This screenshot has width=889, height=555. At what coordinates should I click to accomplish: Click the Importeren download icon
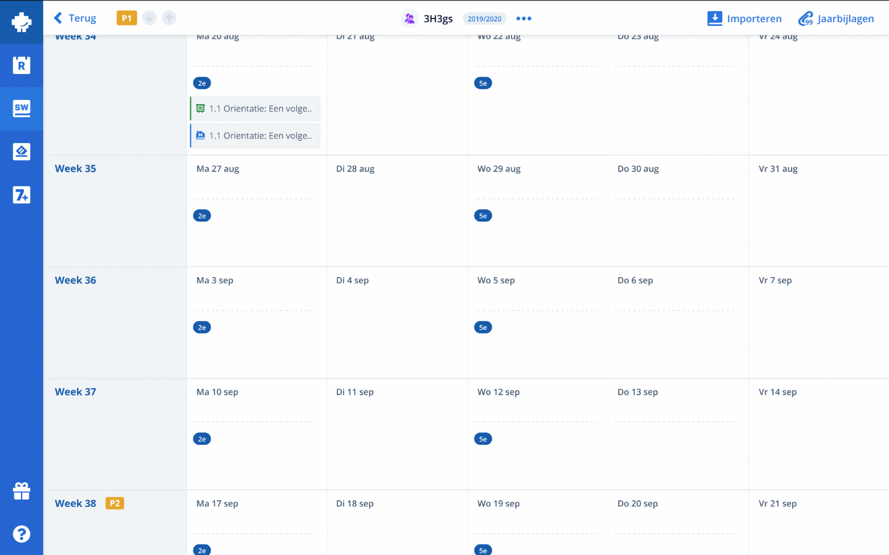714,18
